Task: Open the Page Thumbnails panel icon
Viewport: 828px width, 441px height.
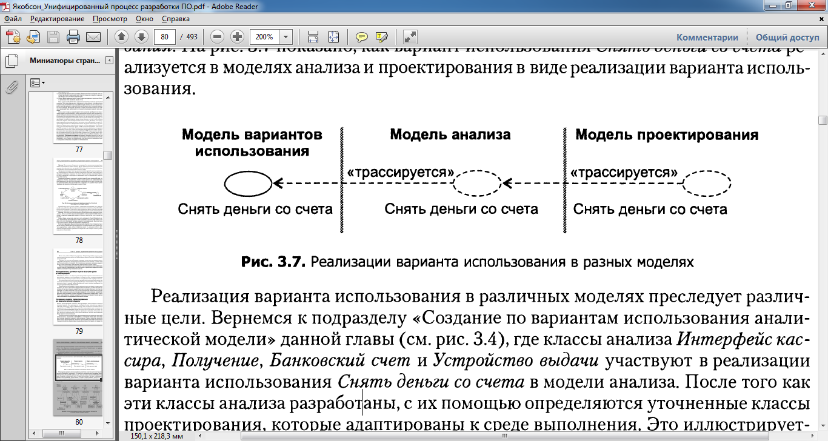Action: (11, 61)
